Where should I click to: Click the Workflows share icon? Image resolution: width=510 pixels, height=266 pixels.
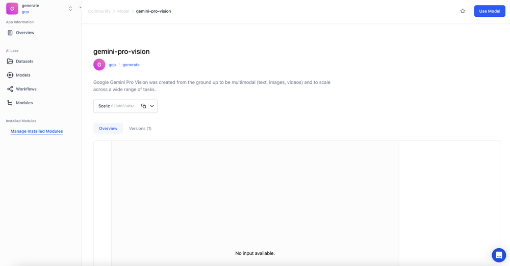coord(10,89)
